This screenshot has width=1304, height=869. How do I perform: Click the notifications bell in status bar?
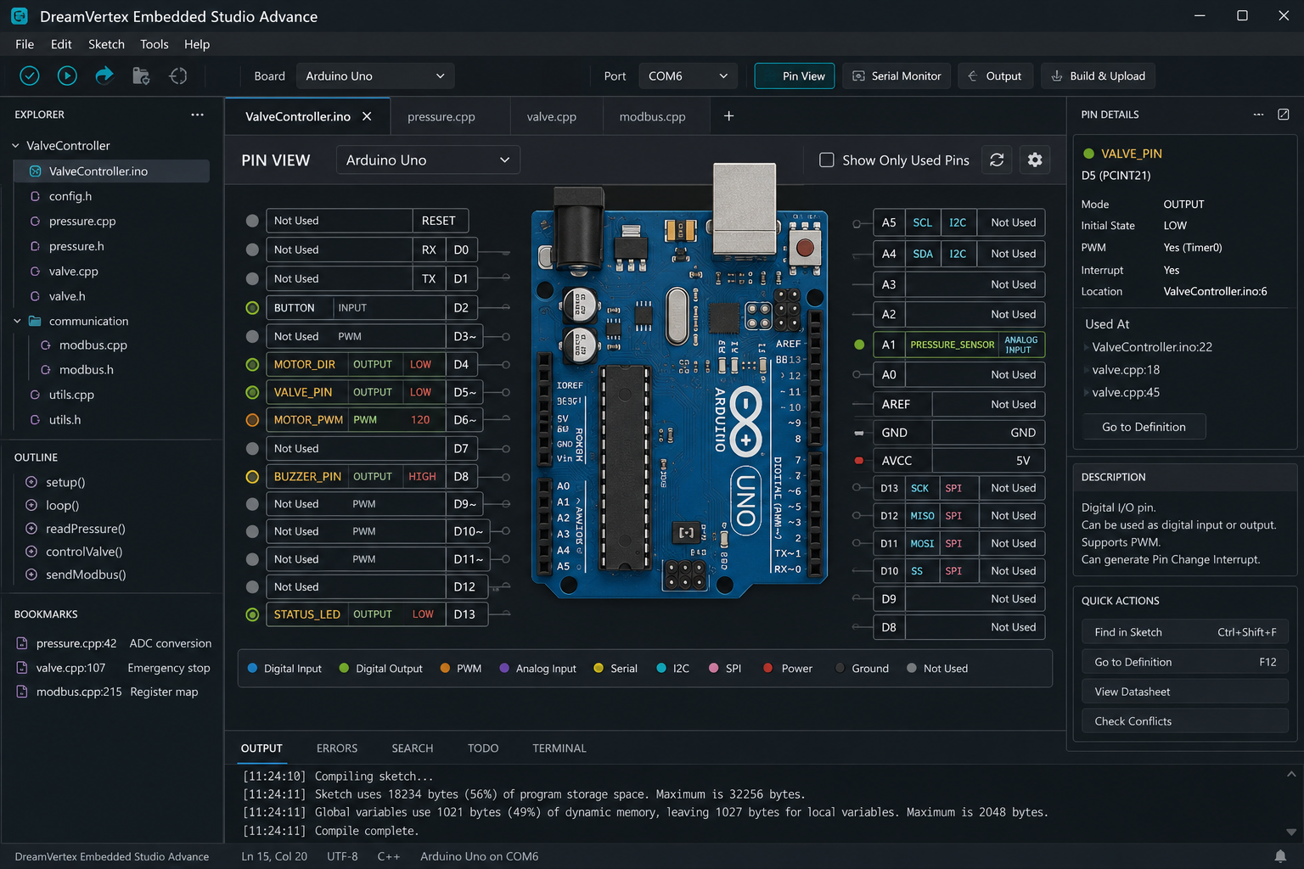pos(1280,856)
